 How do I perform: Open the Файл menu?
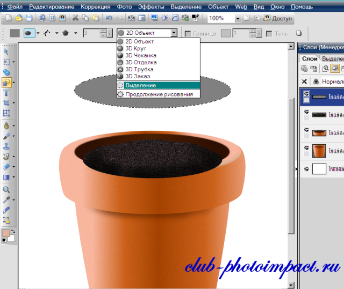pos(15,7)
